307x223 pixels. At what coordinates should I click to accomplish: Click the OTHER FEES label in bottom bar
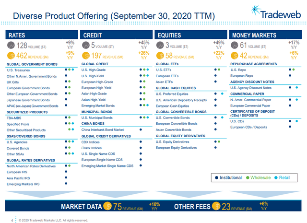(x=192, y=207)
